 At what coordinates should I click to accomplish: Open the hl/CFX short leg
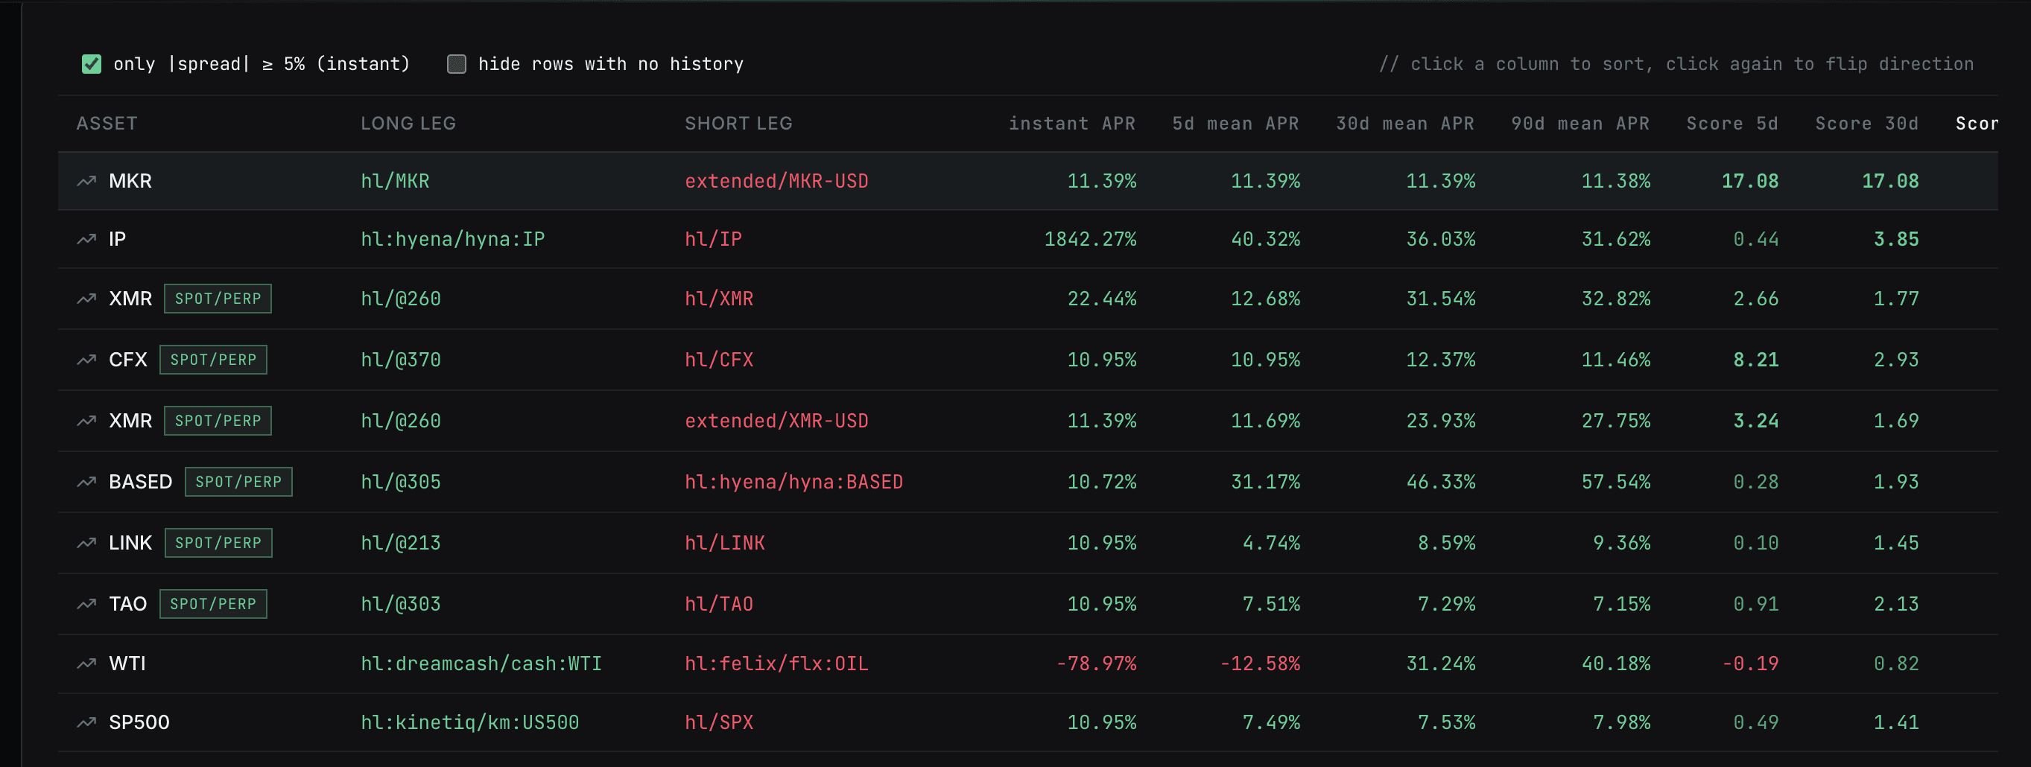pos(719,360)
